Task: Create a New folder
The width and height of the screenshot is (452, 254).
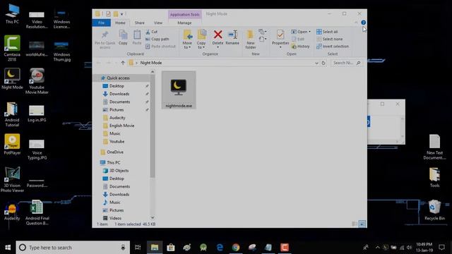Action: [251, 40]
